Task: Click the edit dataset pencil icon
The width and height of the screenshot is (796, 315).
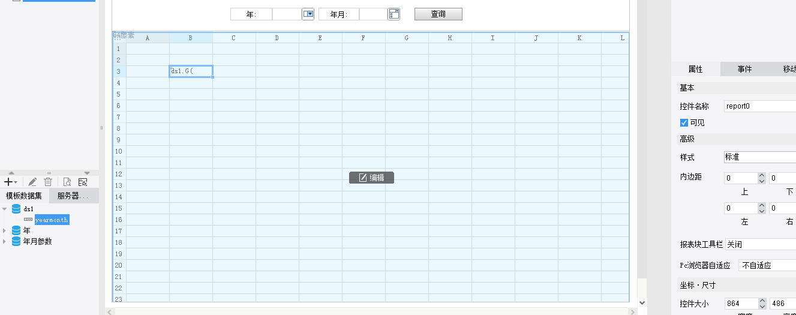Action: coord(32,182)
